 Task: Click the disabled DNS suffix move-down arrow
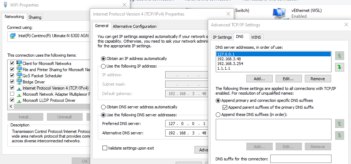(x=339, y=135)
